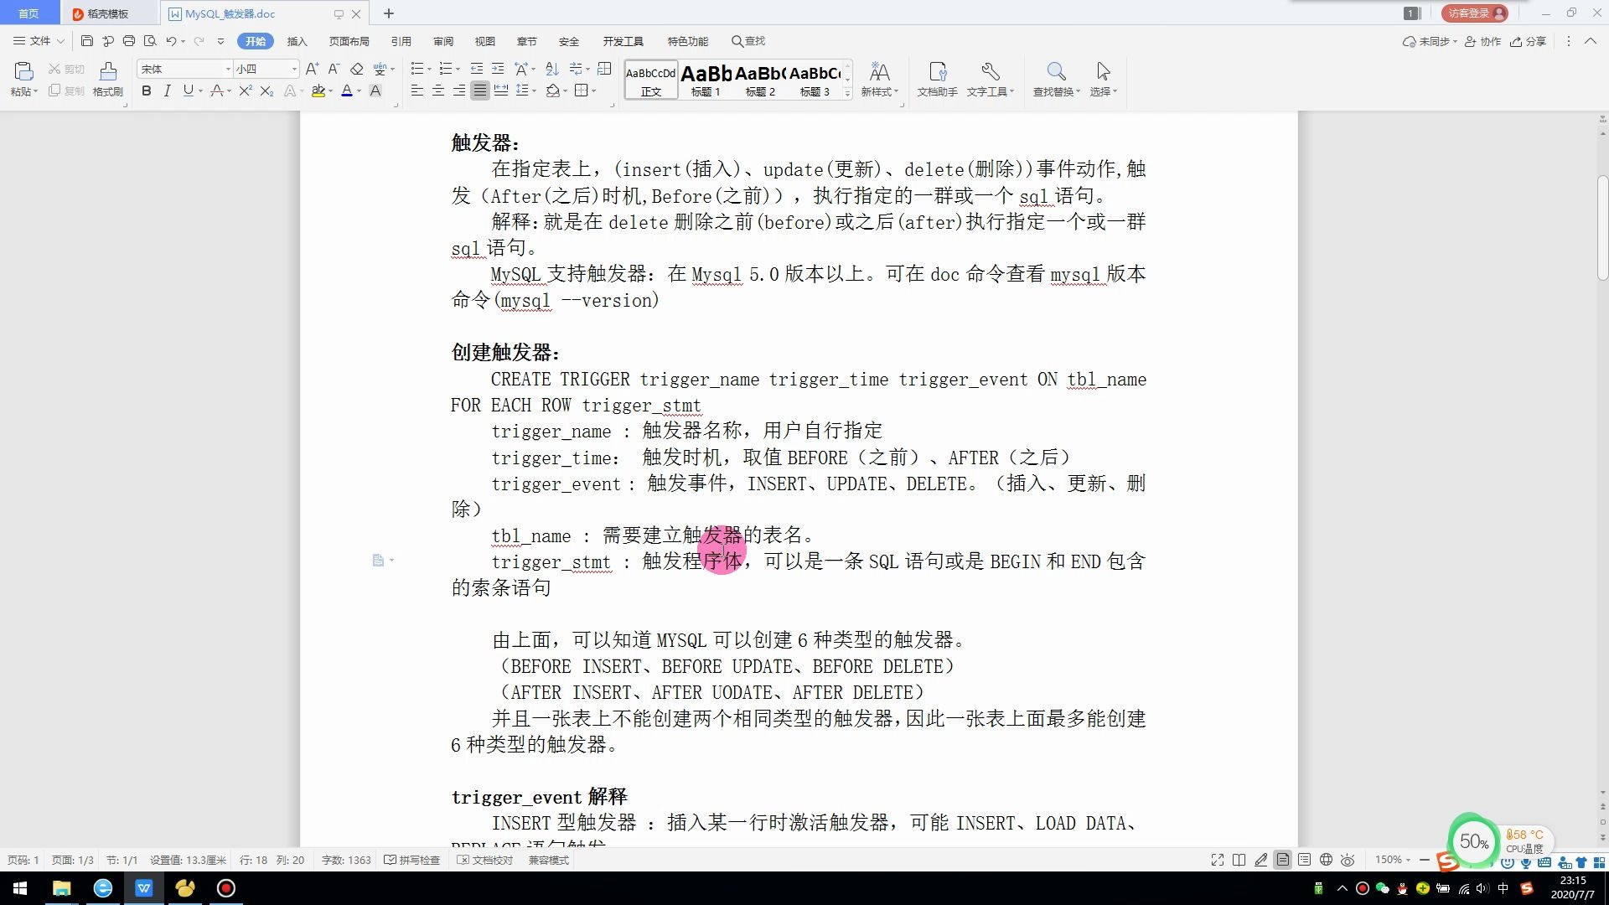Switch to web layout view in status bar
The width and height of the screenshot is (1609, 905).
click(x=1326, y=860)
